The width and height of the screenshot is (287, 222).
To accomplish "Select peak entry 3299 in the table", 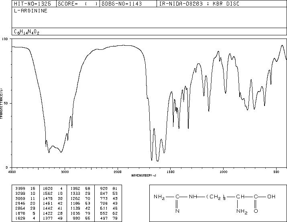I will click(x=25, y=193).
